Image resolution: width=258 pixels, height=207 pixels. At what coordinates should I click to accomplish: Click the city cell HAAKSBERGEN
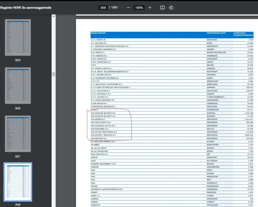(x=213, y=167)
